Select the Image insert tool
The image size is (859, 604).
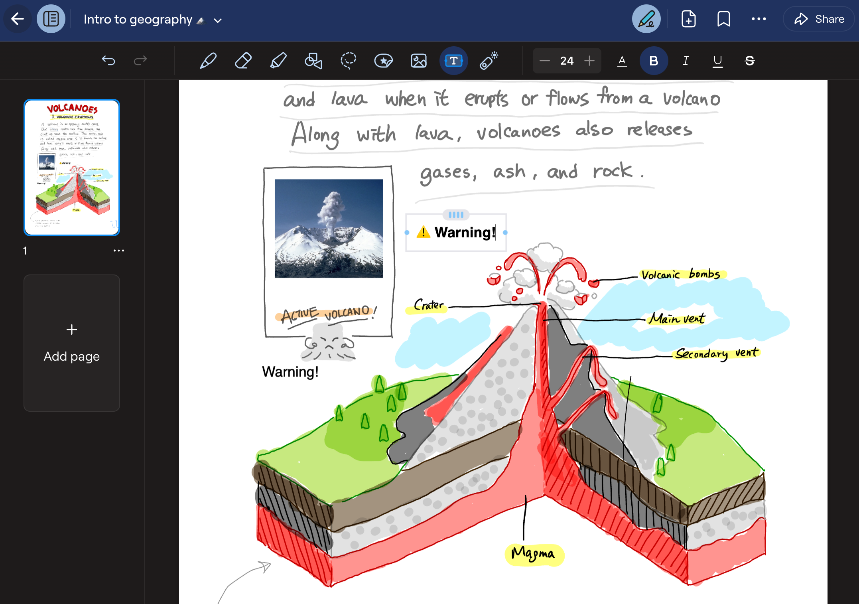(419, 60)
